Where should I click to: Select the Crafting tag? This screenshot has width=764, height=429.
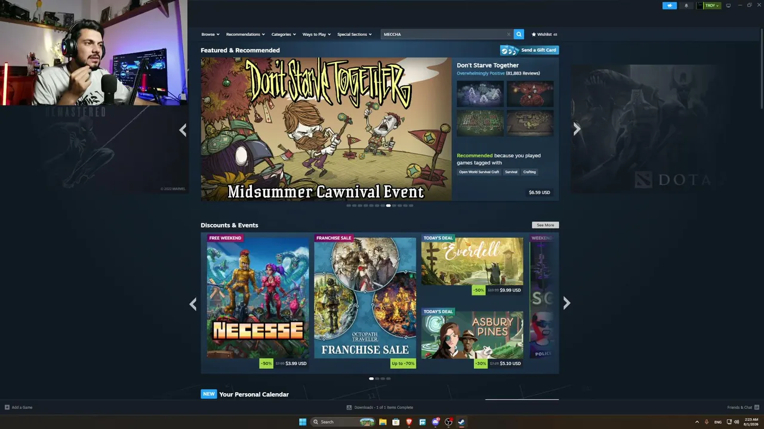(x=529, y=172)
